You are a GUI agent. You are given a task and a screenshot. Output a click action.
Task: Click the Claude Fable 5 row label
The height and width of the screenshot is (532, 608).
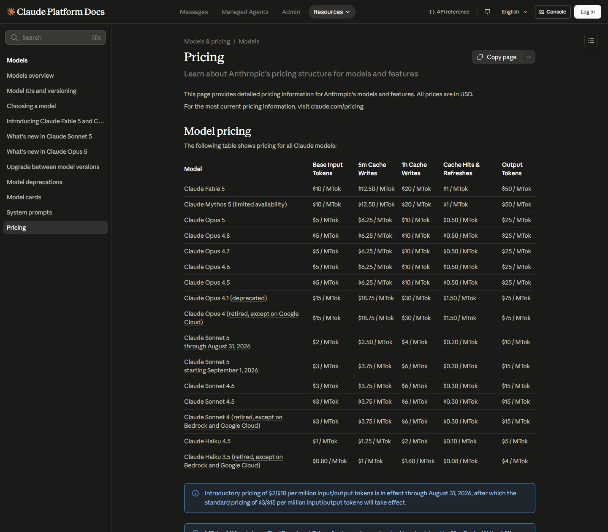coord(204,189)
